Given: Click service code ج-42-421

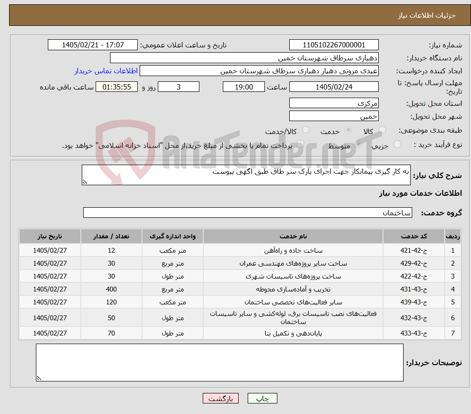Looking at the screenshot, I should tap(414, 250).
